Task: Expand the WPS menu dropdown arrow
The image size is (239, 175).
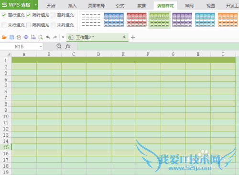Action: pos(36,5)
